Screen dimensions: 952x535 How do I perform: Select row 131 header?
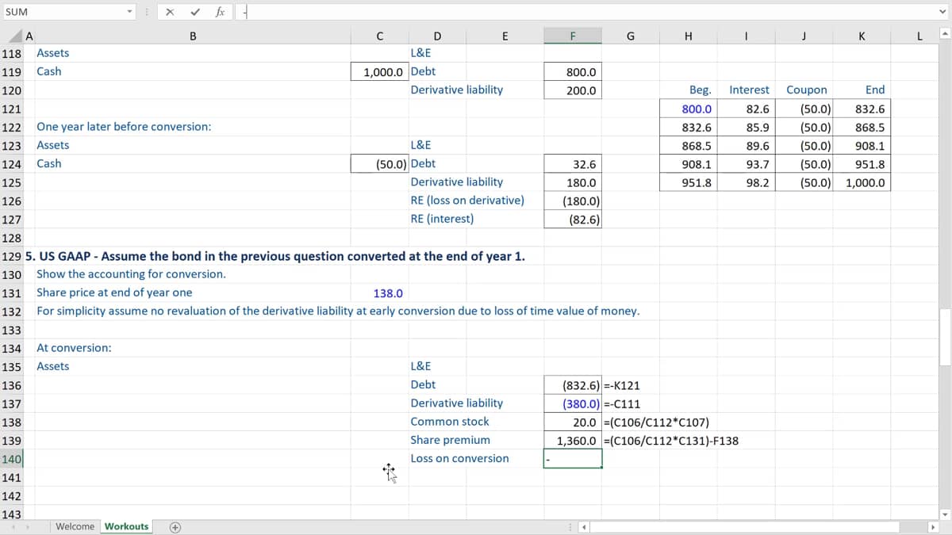point(12,293)
